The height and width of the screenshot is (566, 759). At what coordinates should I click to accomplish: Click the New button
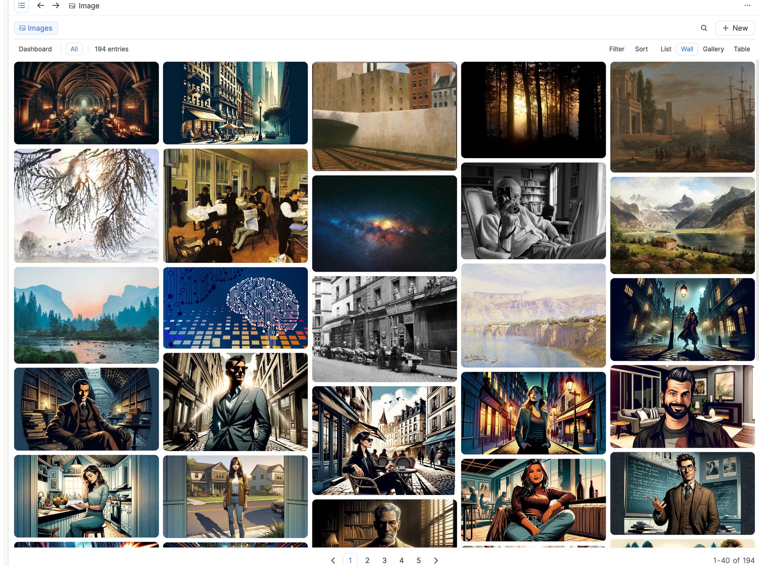pos(734,28)
